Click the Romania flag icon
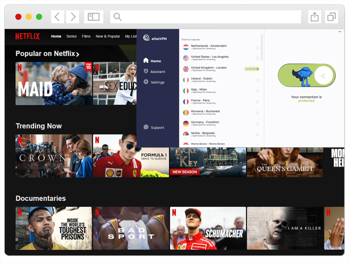The image size is (349, 263). pyautogui.click(x=186, y=113)
